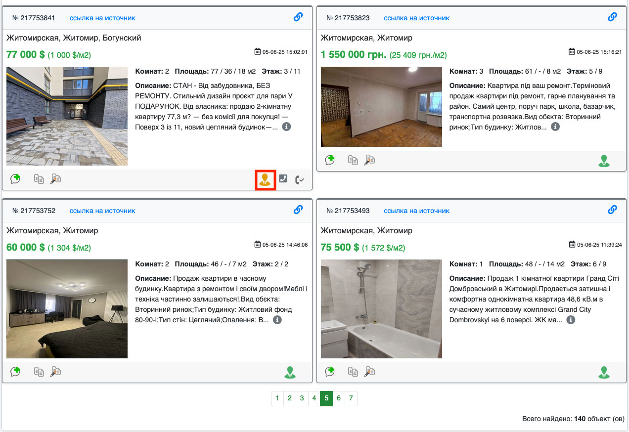Click the search duplicates icon on the 75 500 $ listing

point(369,371)
